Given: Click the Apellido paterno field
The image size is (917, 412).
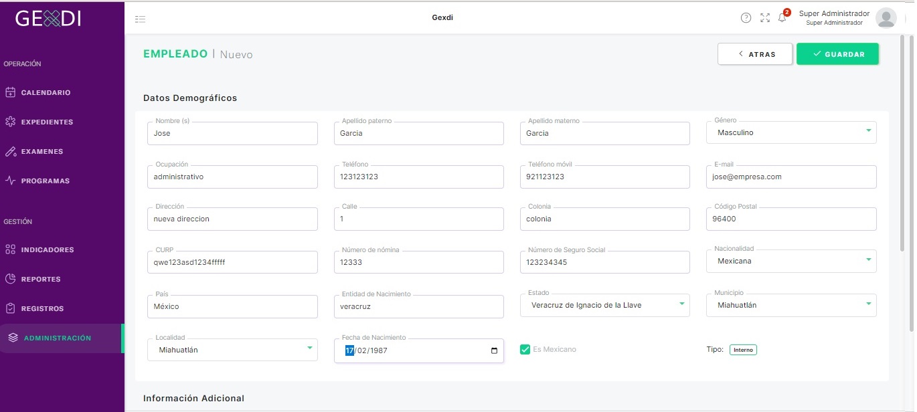Looking at the screenshot, I should tap(418, 133).
